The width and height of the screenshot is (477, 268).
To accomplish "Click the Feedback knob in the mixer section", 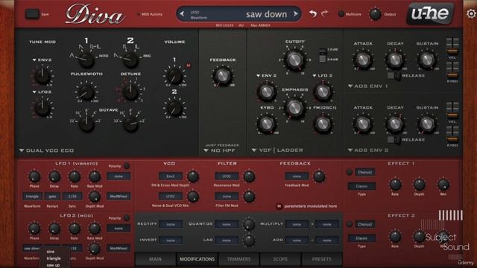I will (x=222, y=76).
